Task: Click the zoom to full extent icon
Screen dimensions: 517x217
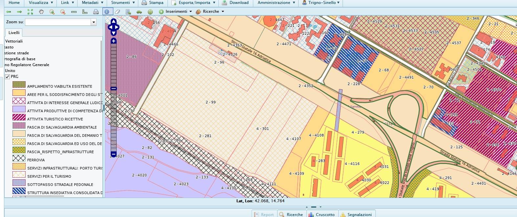Action: click(x=30, y=12)
